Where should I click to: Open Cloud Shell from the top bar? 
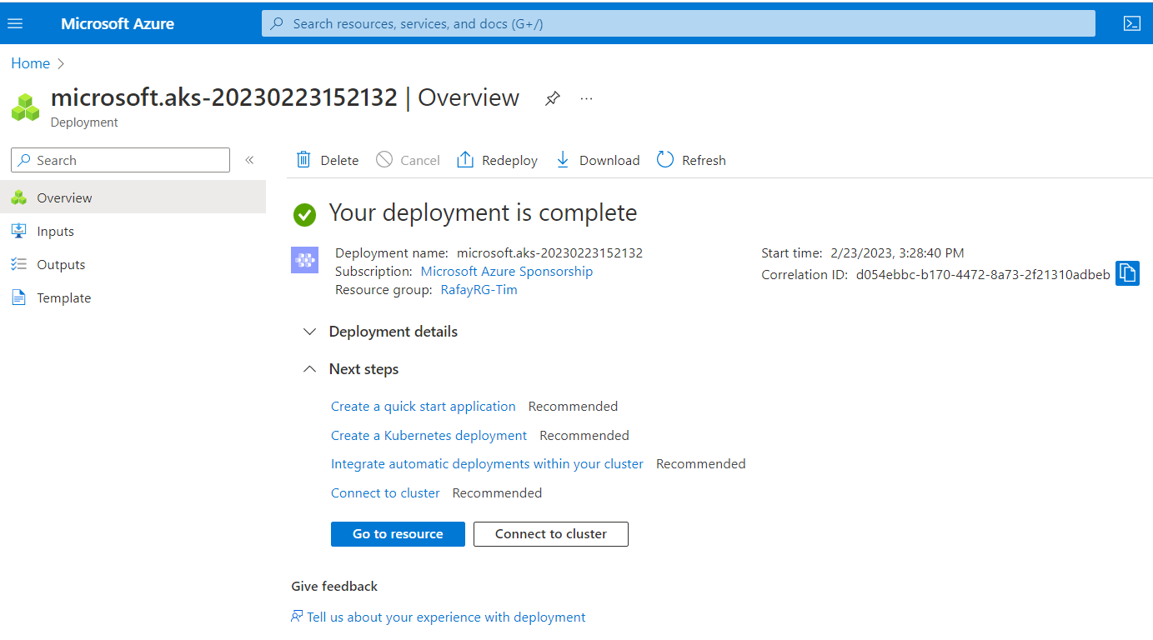point(1131,23)
